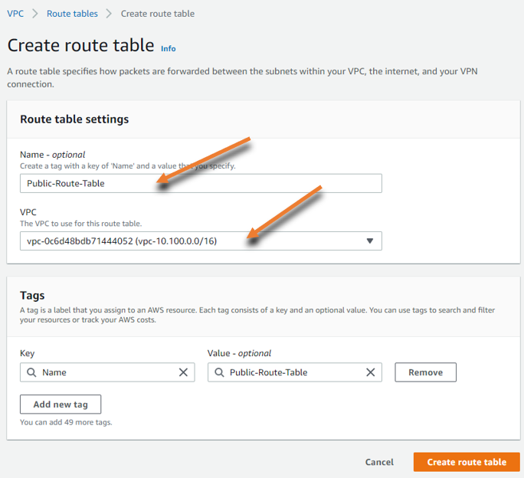The image size is (524, 478).
Task: Select the vpc-0c6d48bdb71444052 combo box
Action: (x=201, y=241)
